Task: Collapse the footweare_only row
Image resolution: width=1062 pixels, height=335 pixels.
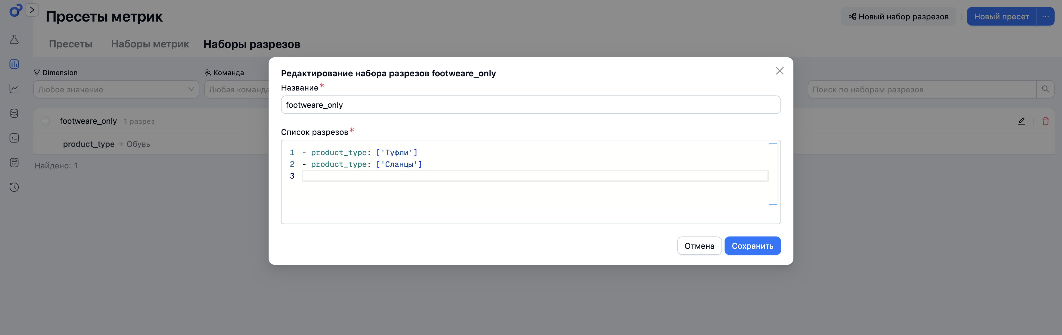Action: (45, 121)
